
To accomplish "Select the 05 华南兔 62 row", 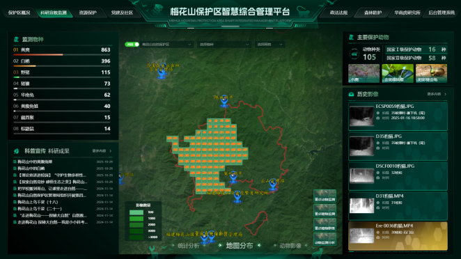I will [62, 96].
